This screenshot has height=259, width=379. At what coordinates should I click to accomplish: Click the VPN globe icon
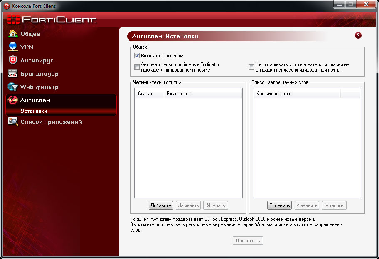click(13, 47)
